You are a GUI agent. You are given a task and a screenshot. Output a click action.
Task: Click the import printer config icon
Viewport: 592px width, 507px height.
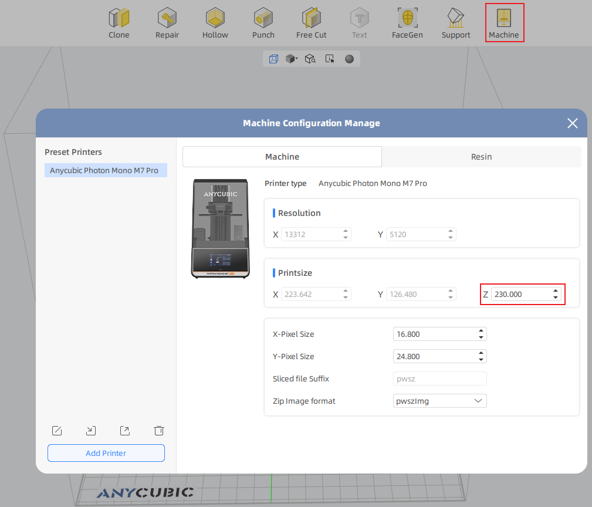pyautogui.click(x=91, y=430)
